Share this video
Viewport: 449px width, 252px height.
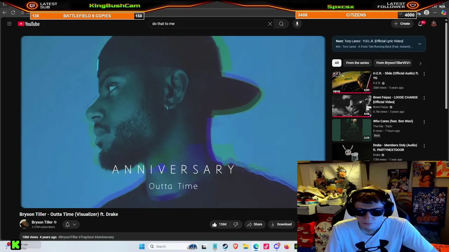(x=255, y=224)
